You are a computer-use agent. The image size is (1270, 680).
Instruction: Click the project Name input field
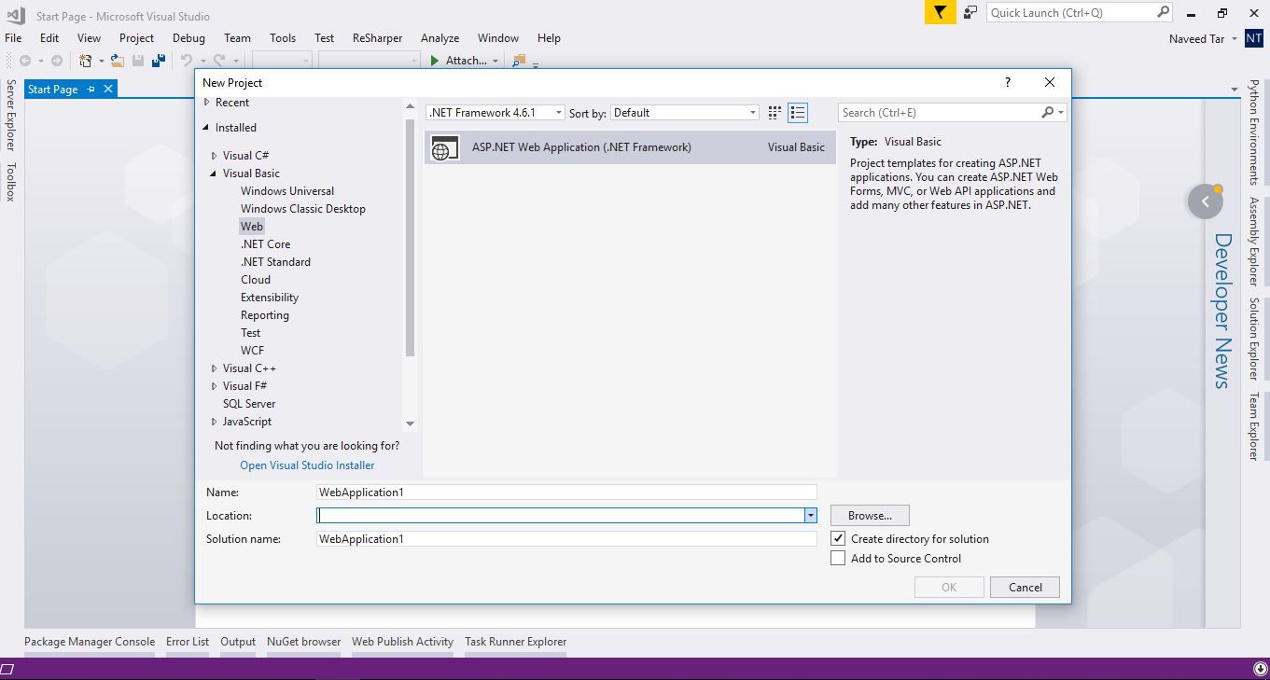(x=566, y=492)
